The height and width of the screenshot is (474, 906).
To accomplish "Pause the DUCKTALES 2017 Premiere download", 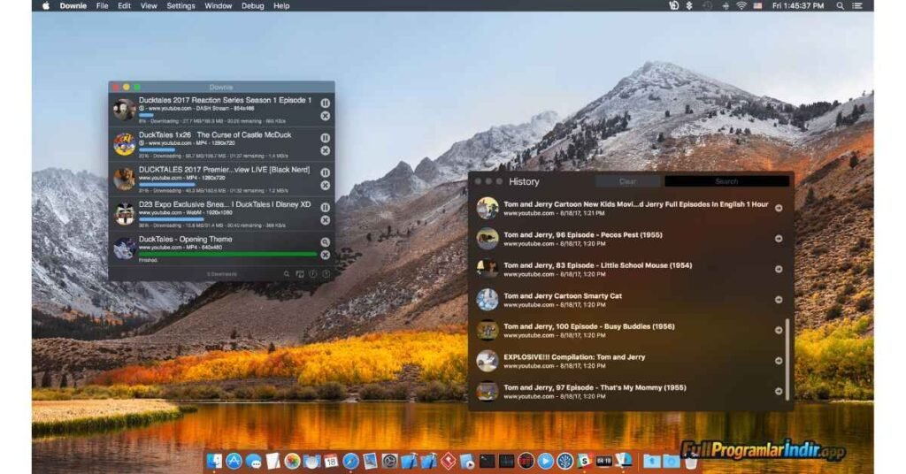I will click(325, 172).
